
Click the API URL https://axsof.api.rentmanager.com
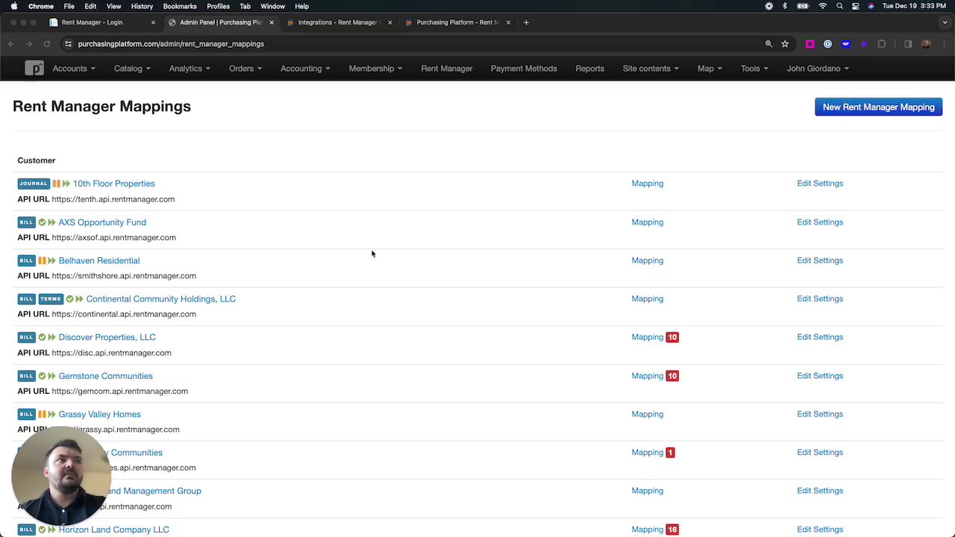click(x=114, y=238)
